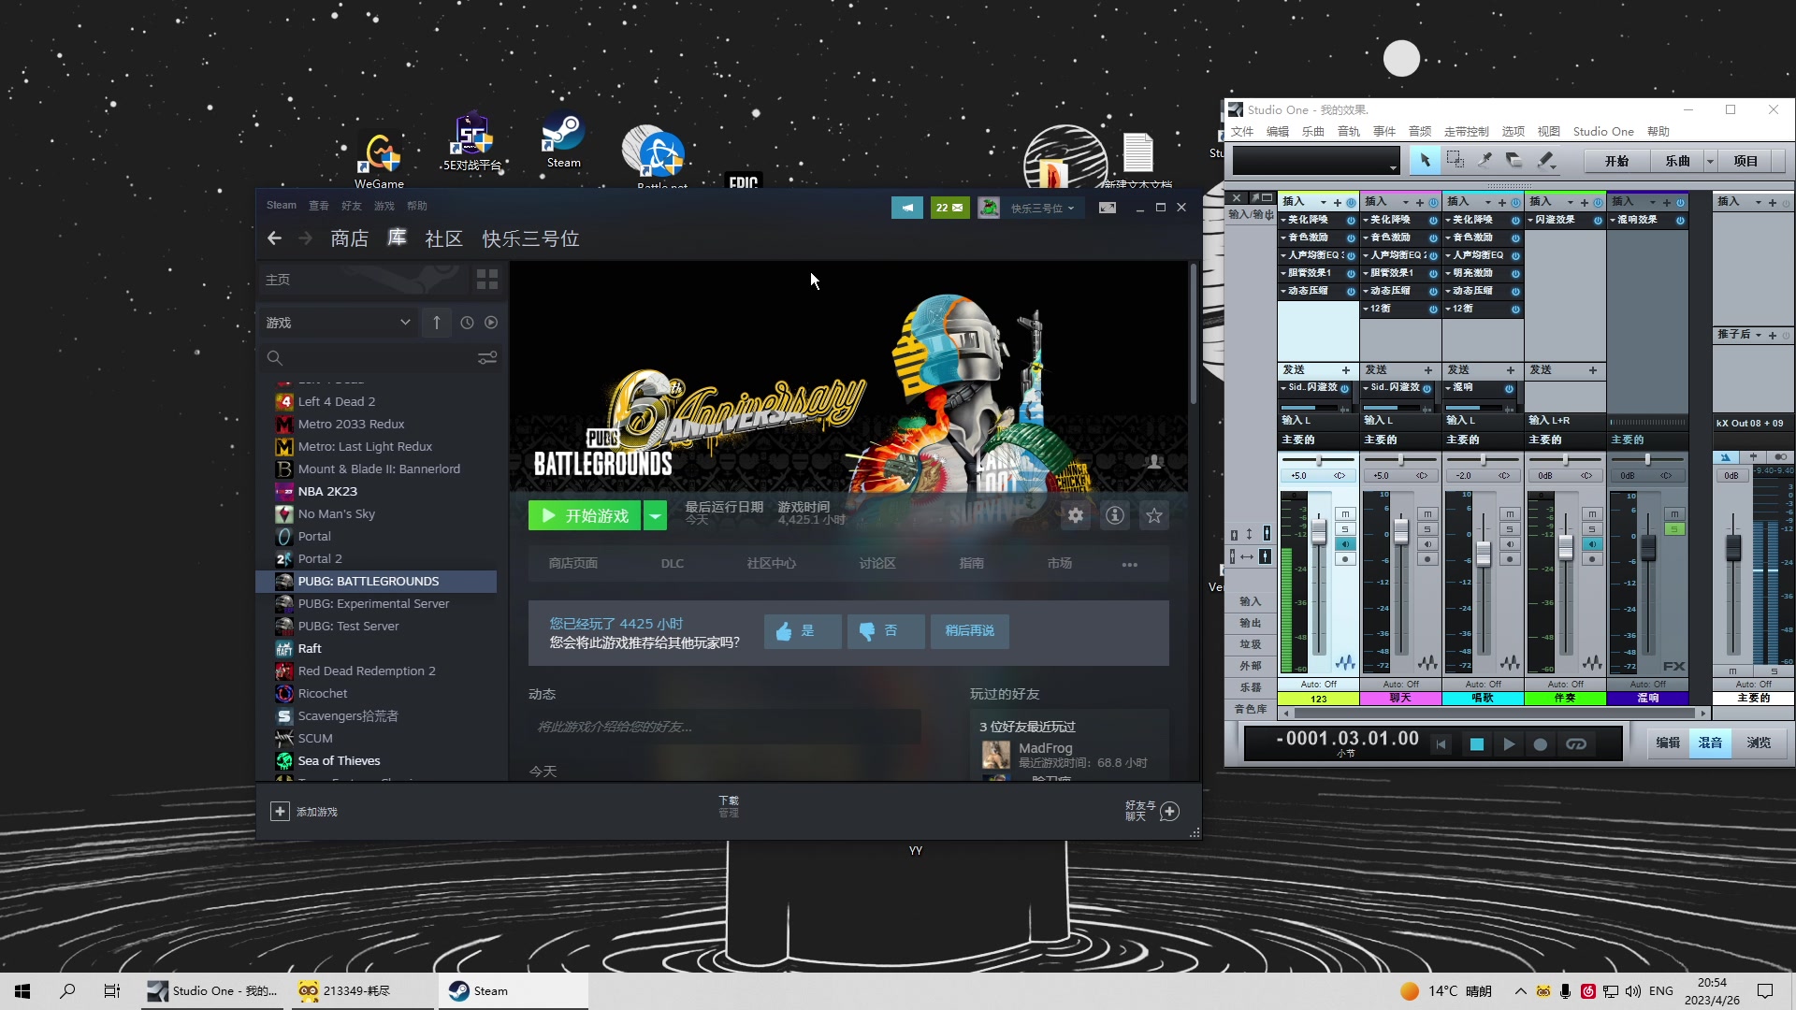The image size is (1796, 1010).
Task: Solo the 唱歌 mixer channel
Action: point(1510,529)
